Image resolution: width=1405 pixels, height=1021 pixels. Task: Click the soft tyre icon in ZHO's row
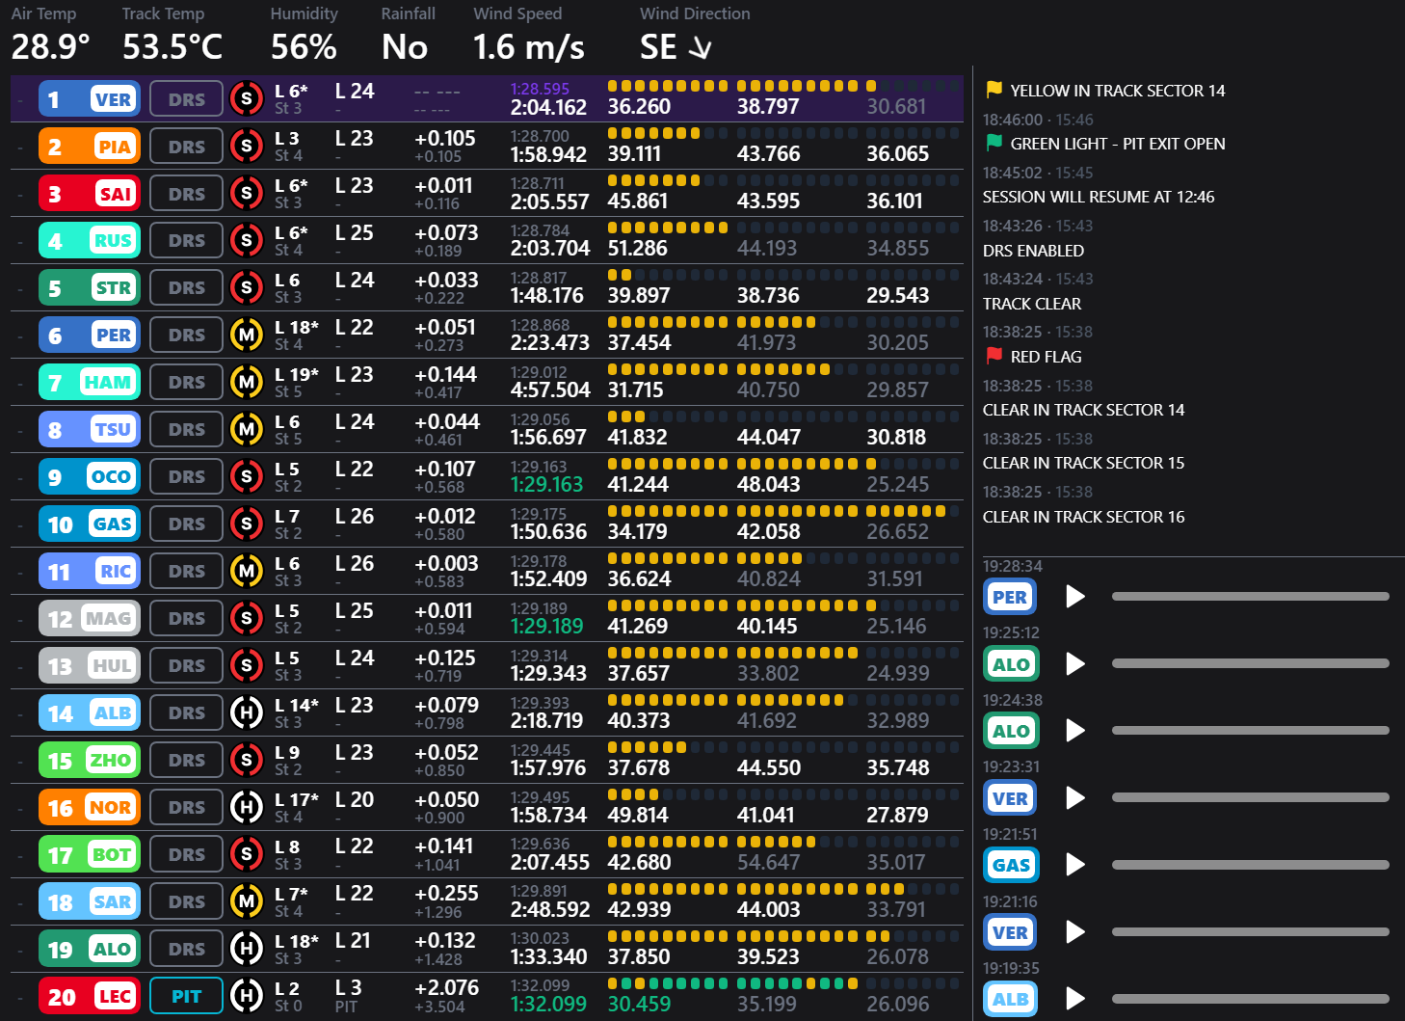(x=247, y=760)
